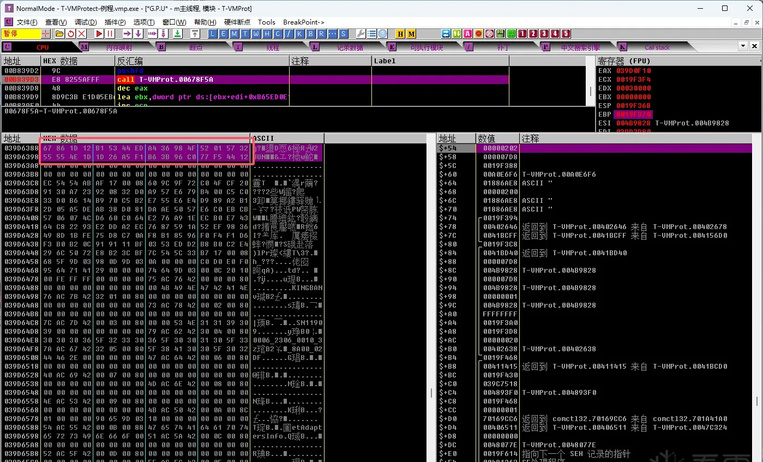Click the EAX register value 039D0F10
The image size is (763, 462).
634,71
